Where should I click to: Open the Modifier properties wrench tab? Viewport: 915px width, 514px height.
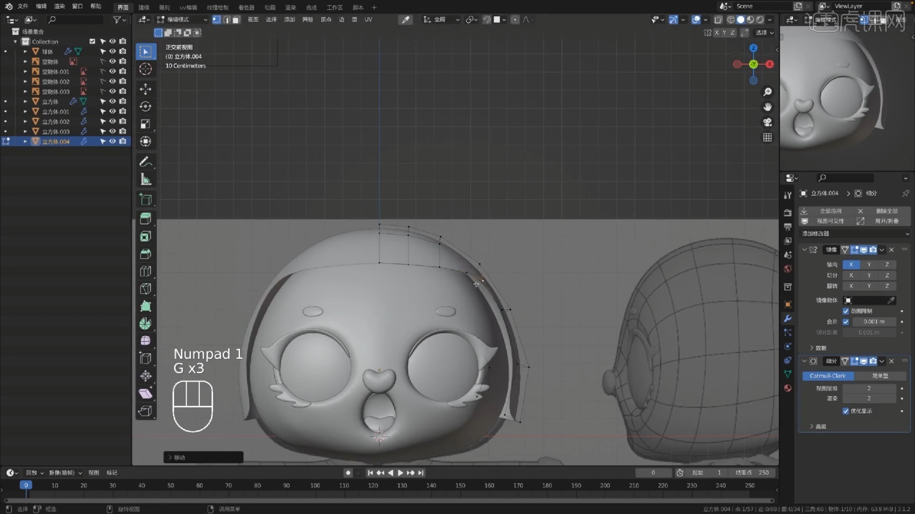click(788, 318)
